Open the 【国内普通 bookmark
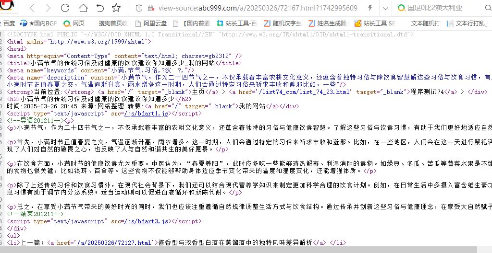 (x=192, y=23)
